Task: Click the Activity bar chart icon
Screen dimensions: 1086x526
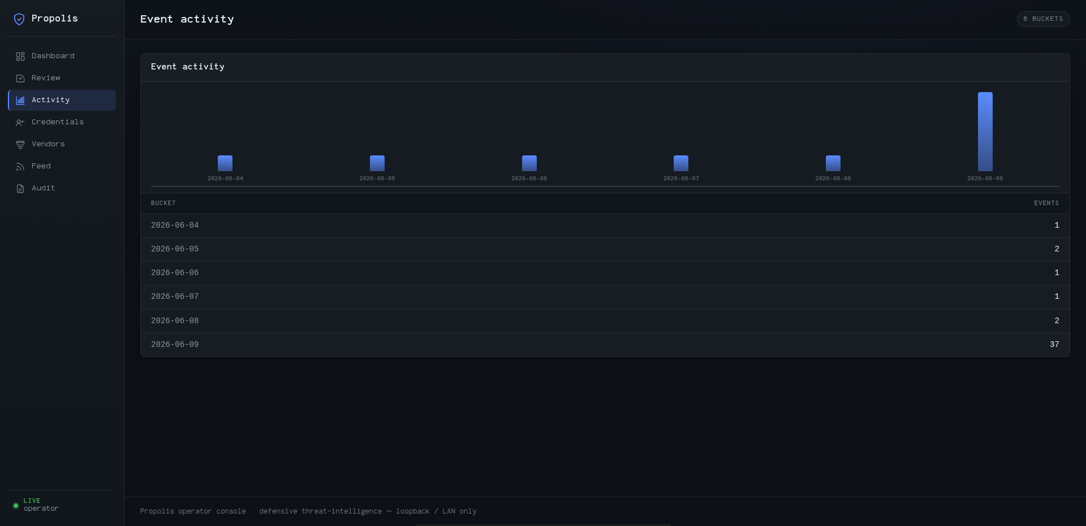Action: tap(20, 101)
